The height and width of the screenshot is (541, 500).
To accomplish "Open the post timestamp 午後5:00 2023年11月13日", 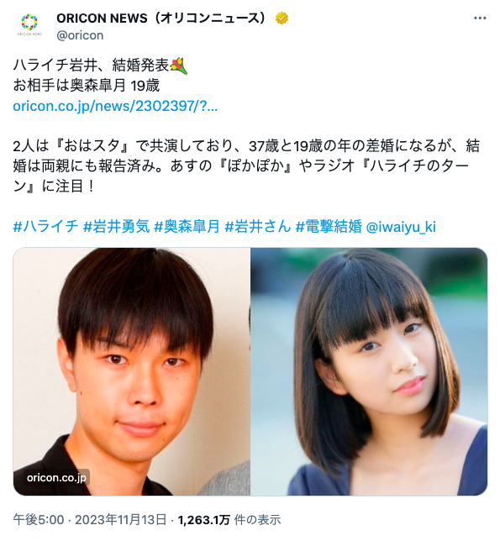I will point(90,520).
